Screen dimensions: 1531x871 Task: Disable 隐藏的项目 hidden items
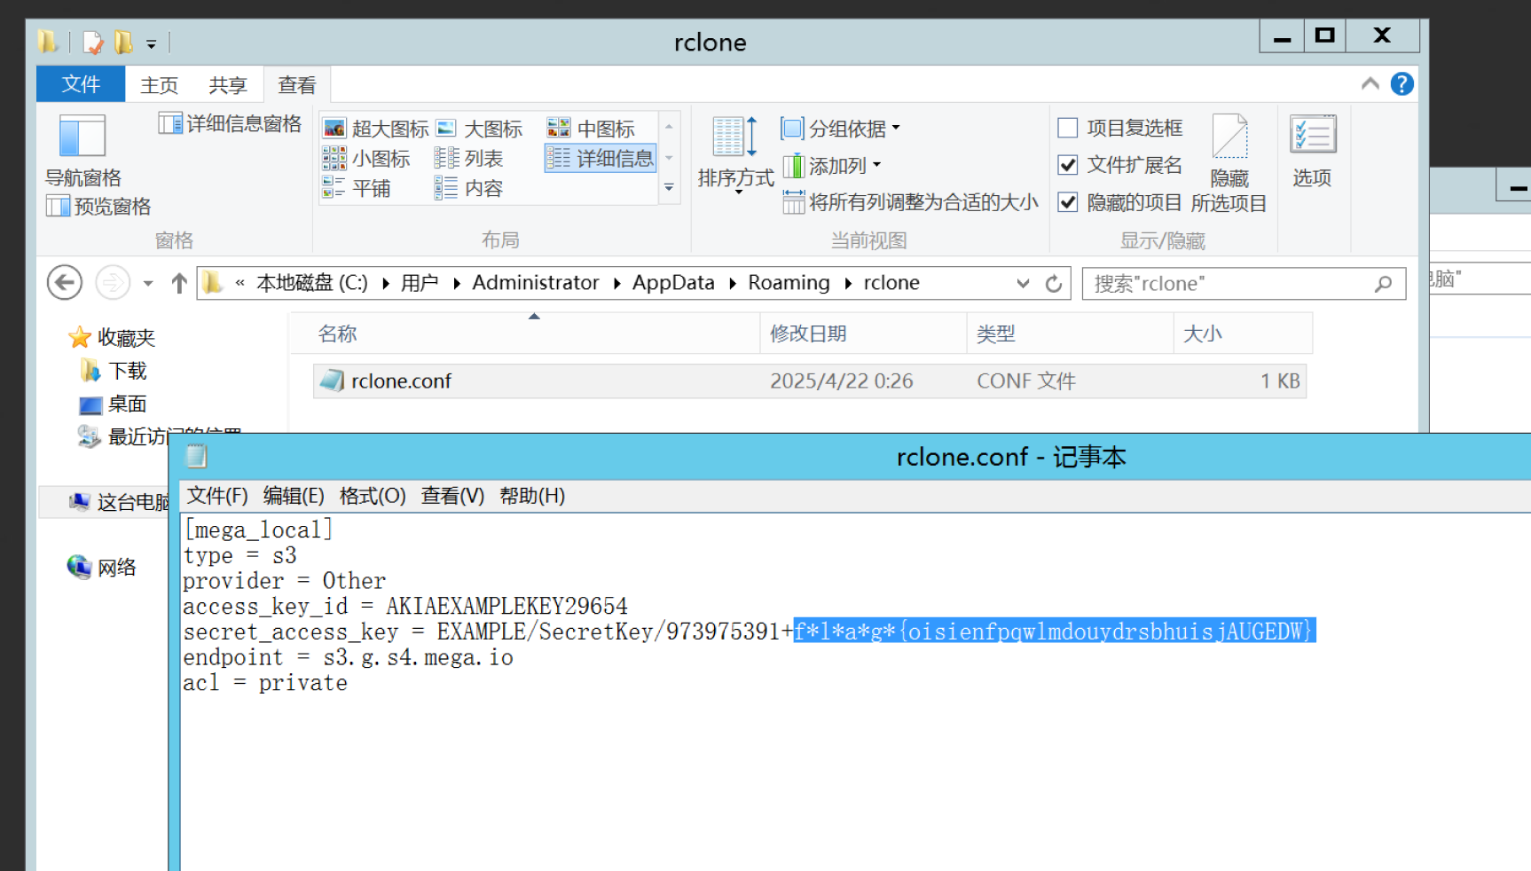1068,202
